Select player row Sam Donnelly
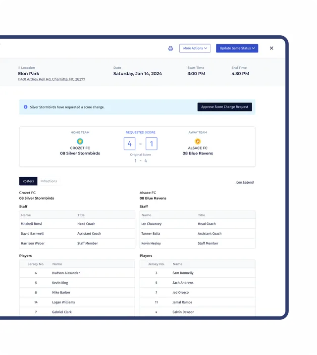This screenshot has height=355, width=317. click(x=197, y=273)
